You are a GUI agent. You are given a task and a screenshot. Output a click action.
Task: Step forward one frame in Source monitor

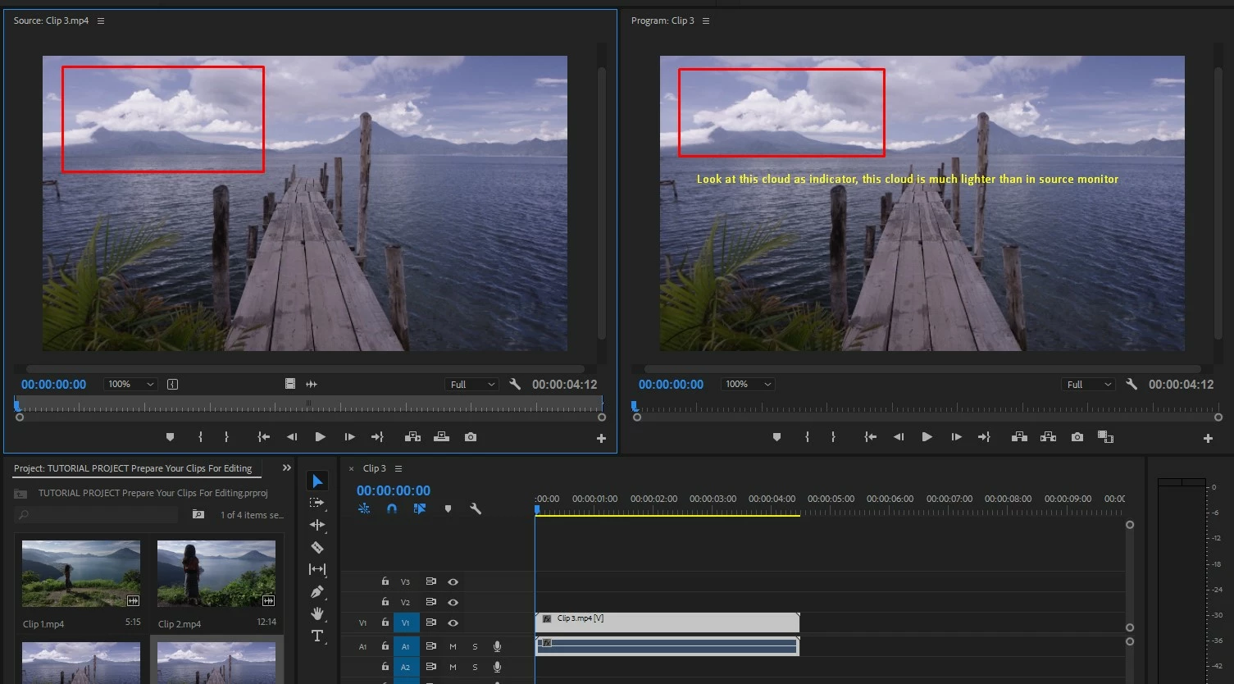(x=349, y=437)
